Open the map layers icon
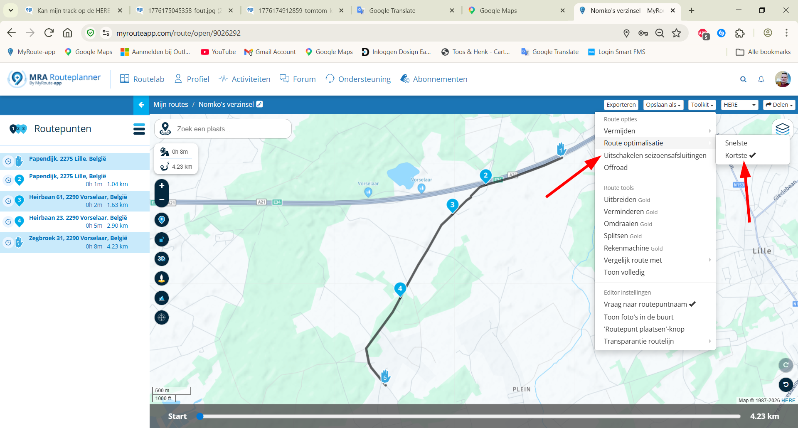The image size is (798, 428). click(x=782, y=128)
